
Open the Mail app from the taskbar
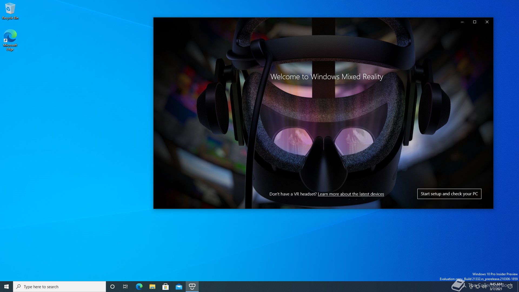point(179,287)
